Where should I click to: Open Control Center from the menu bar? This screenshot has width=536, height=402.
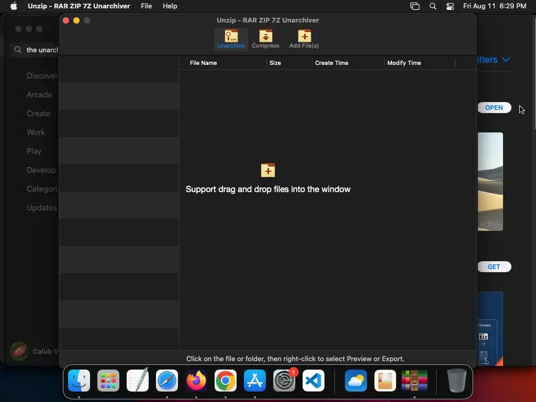(450, 6)
